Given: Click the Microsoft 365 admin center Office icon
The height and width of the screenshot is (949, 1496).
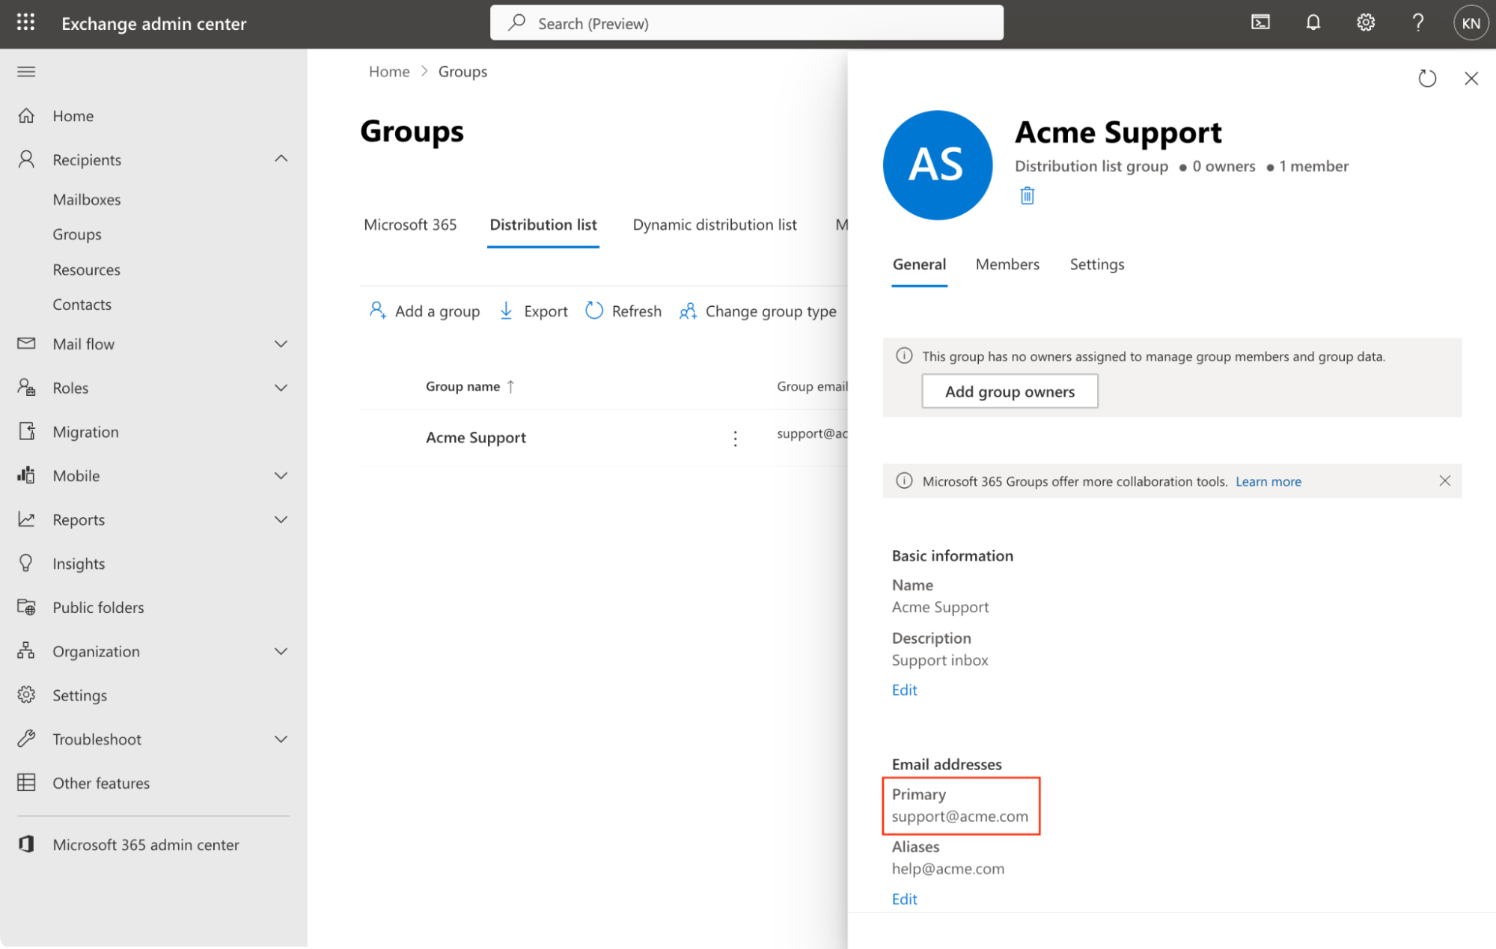Looking at the screenshot, I should coord(26,844).
